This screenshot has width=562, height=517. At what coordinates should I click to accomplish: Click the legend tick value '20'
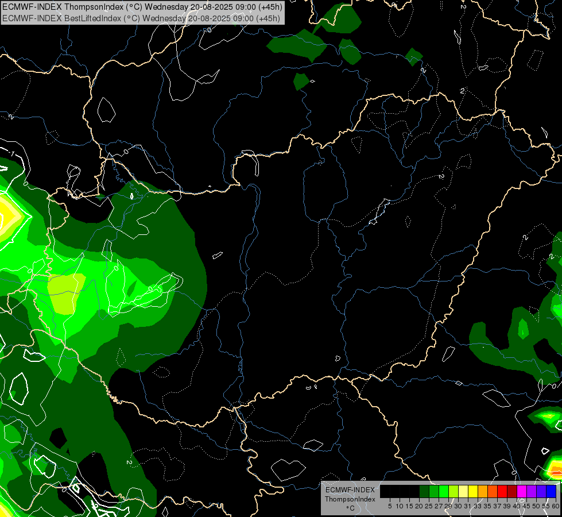click(x=419, y=506)
